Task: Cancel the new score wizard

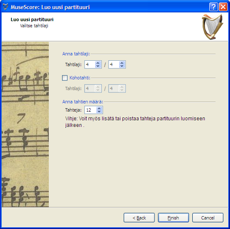Action: click(x=208, y=218)
